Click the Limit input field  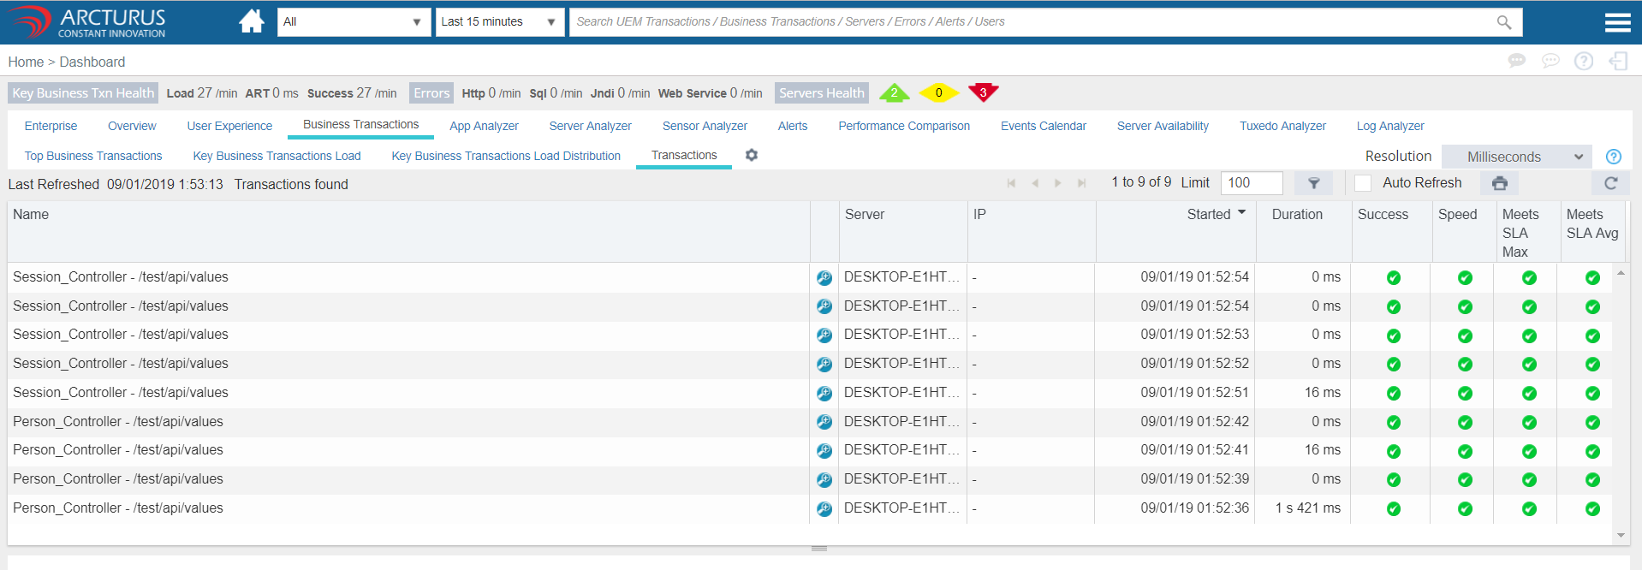point(1251,183)
